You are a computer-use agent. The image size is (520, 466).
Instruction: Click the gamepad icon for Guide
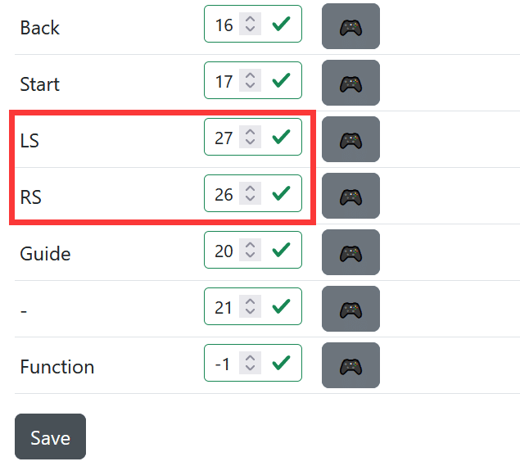[x=350, y=252]
